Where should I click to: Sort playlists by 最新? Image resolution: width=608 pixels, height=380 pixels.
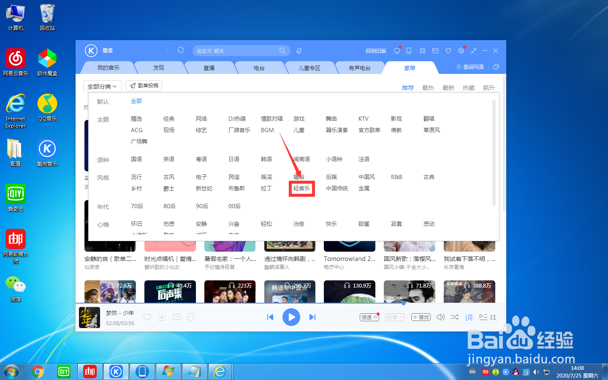point(448,88)
